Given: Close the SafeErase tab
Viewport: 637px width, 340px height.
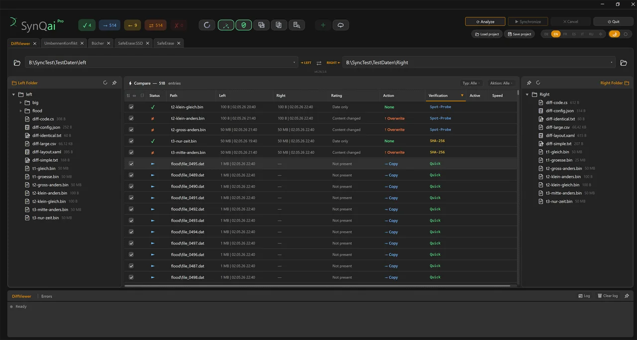Looking at the screenshot, I should tap(179, 43).
